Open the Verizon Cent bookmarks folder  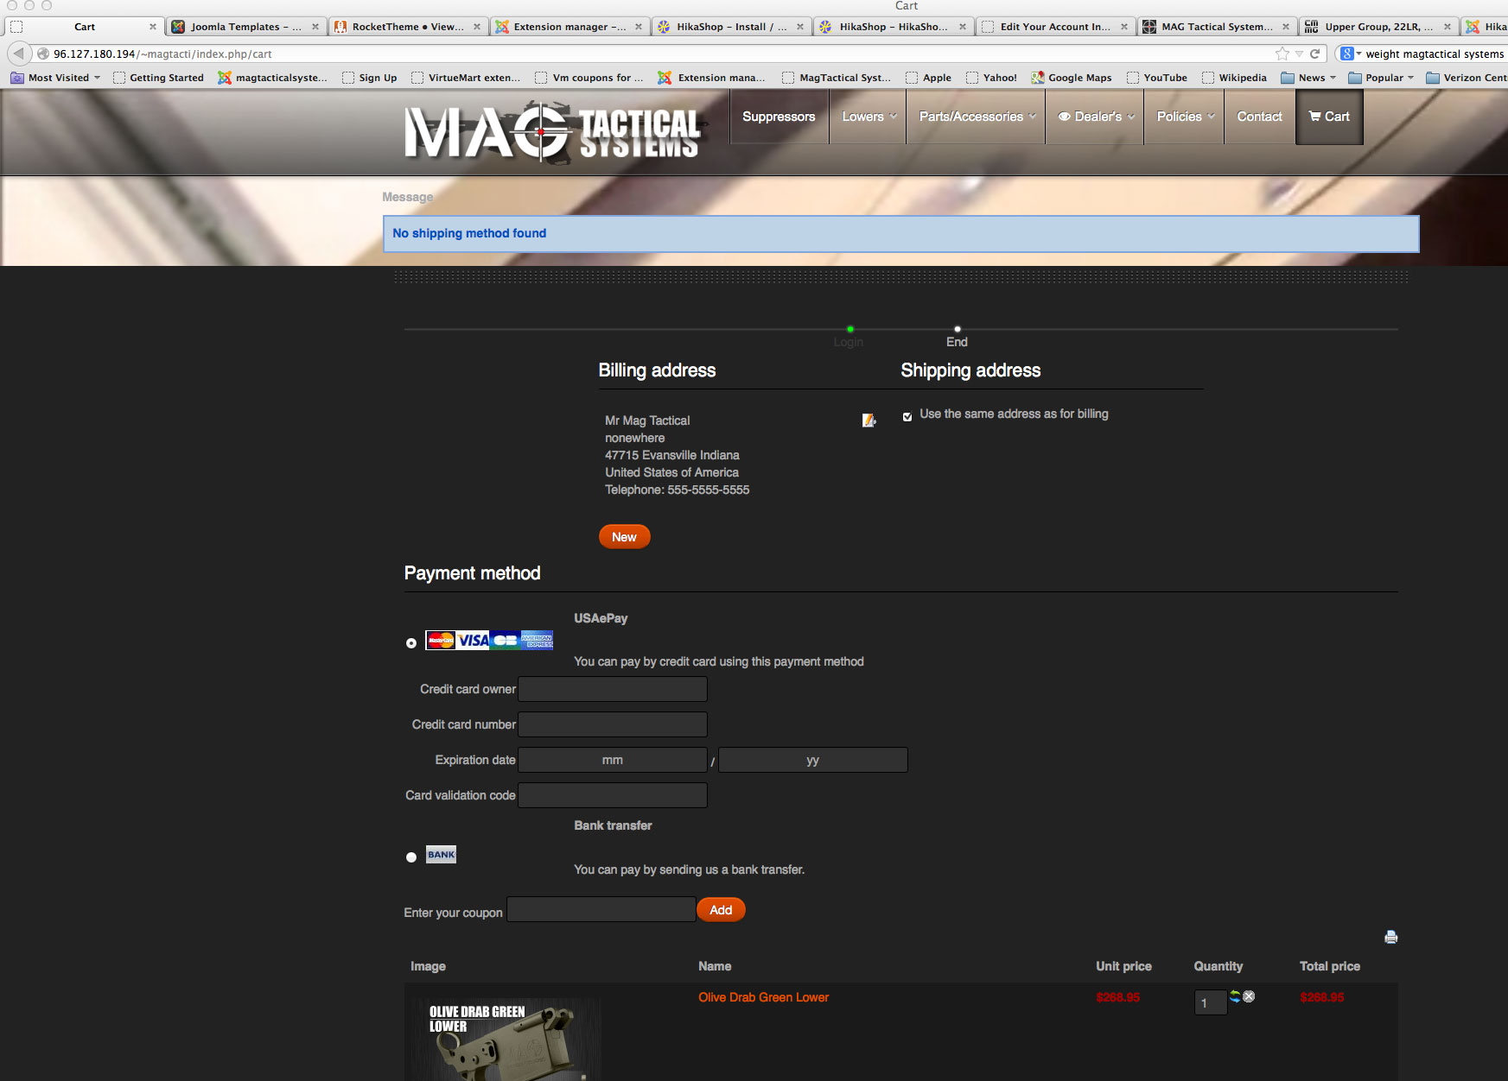[x=1467, y=78]
